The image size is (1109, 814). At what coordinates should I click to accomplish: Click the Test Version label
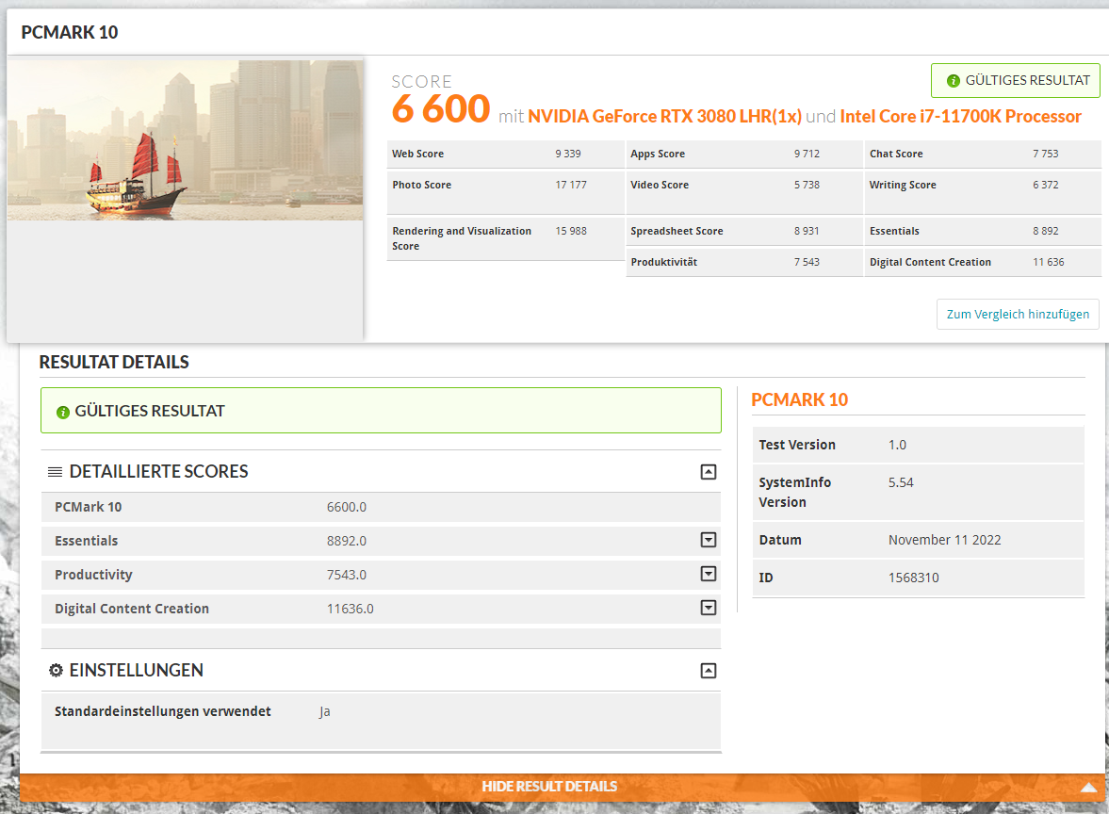[797, 445]
